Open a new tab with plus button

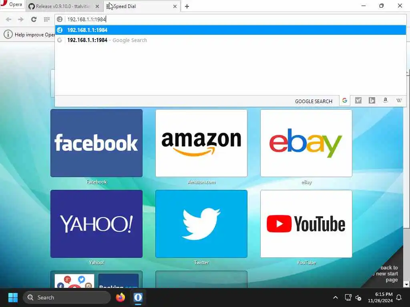tap(187, 6)
